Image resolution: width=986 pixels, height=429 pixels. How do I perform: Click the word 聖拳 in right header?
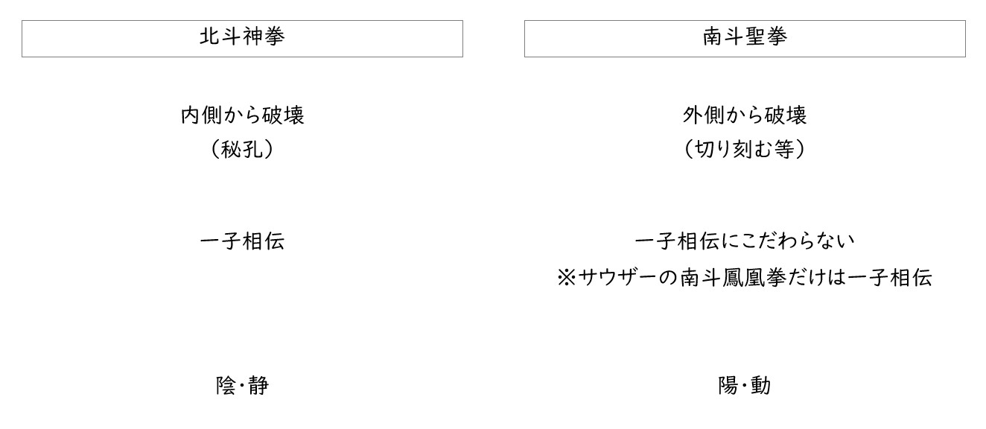(x=766, y=37)
